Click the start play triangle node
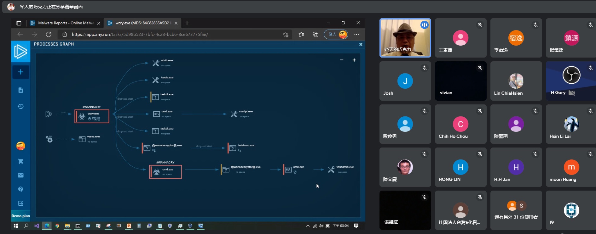Viewport: 596px width, 234px height. [x=49, y=114]
